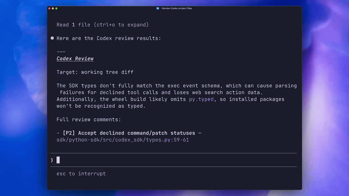Click the "Here are the Codex review results:" line
Screen dimensions: 349x196
tap(109, 38)
